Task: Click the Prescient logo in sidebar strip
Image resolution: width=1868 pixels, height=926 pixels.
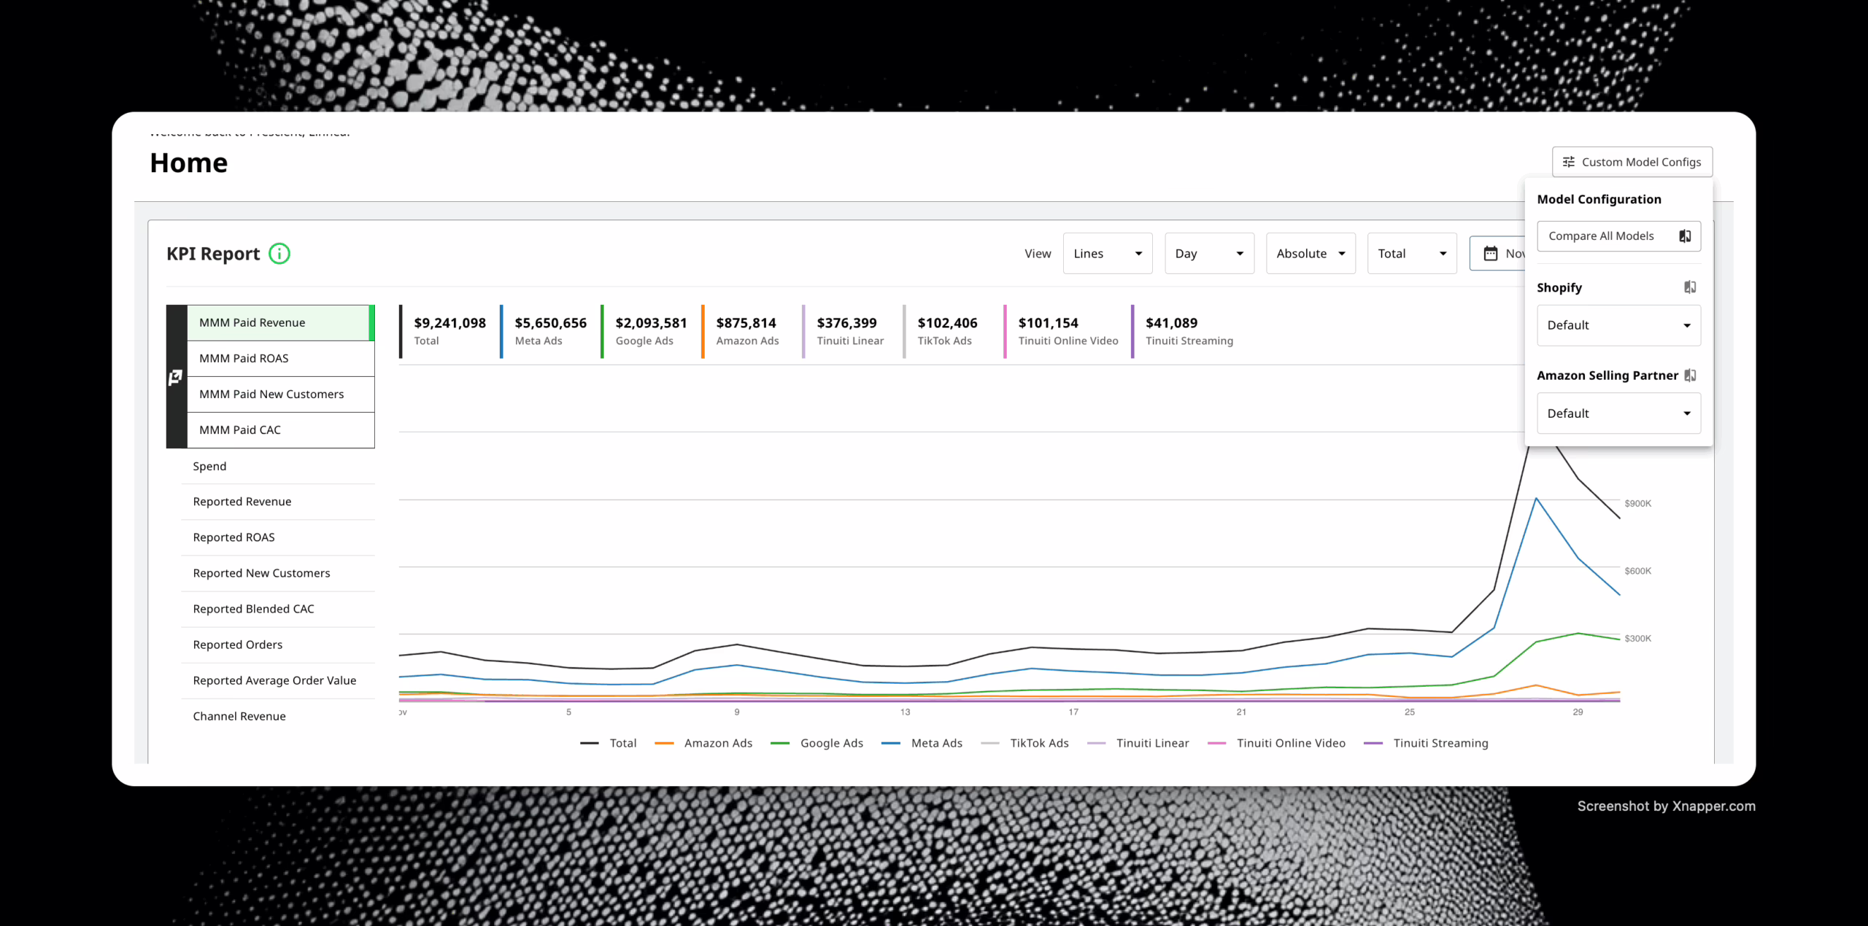Action: 176,377
